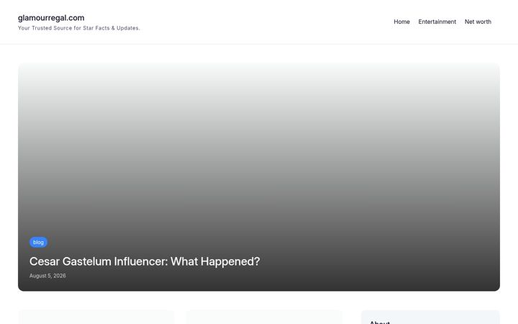Image resolution: width=518 pixels, height=324 pixels.
Task: Click the blue blog category badge
Action: pos(38,243)
